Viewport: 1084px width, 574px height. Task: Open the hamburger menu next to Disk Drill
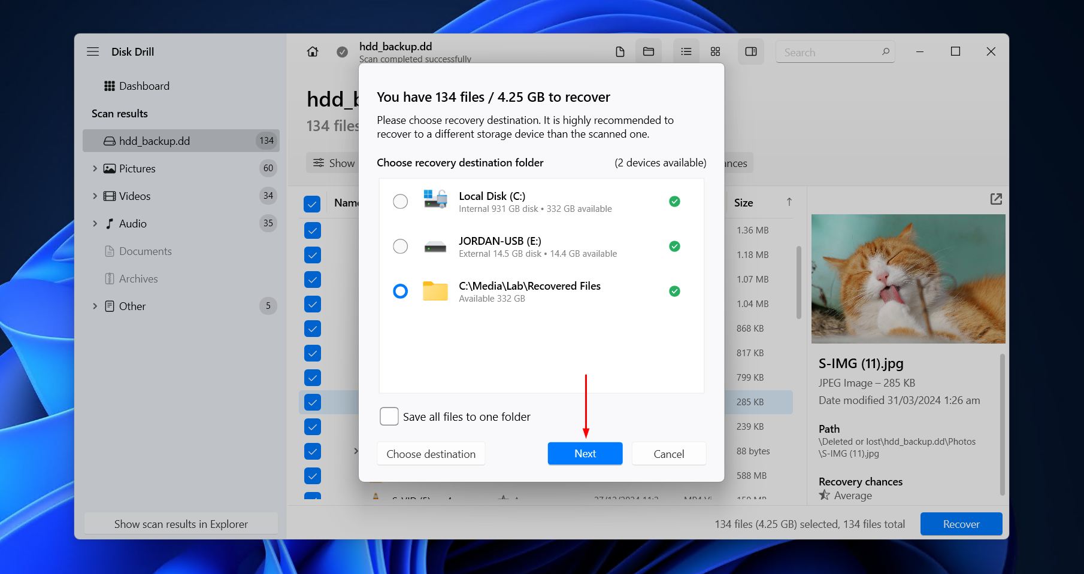[93, 51]
